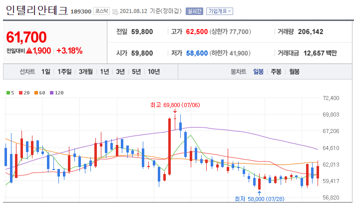
Task: Click the 코스닥 market badge
Action: click(101, 11)
